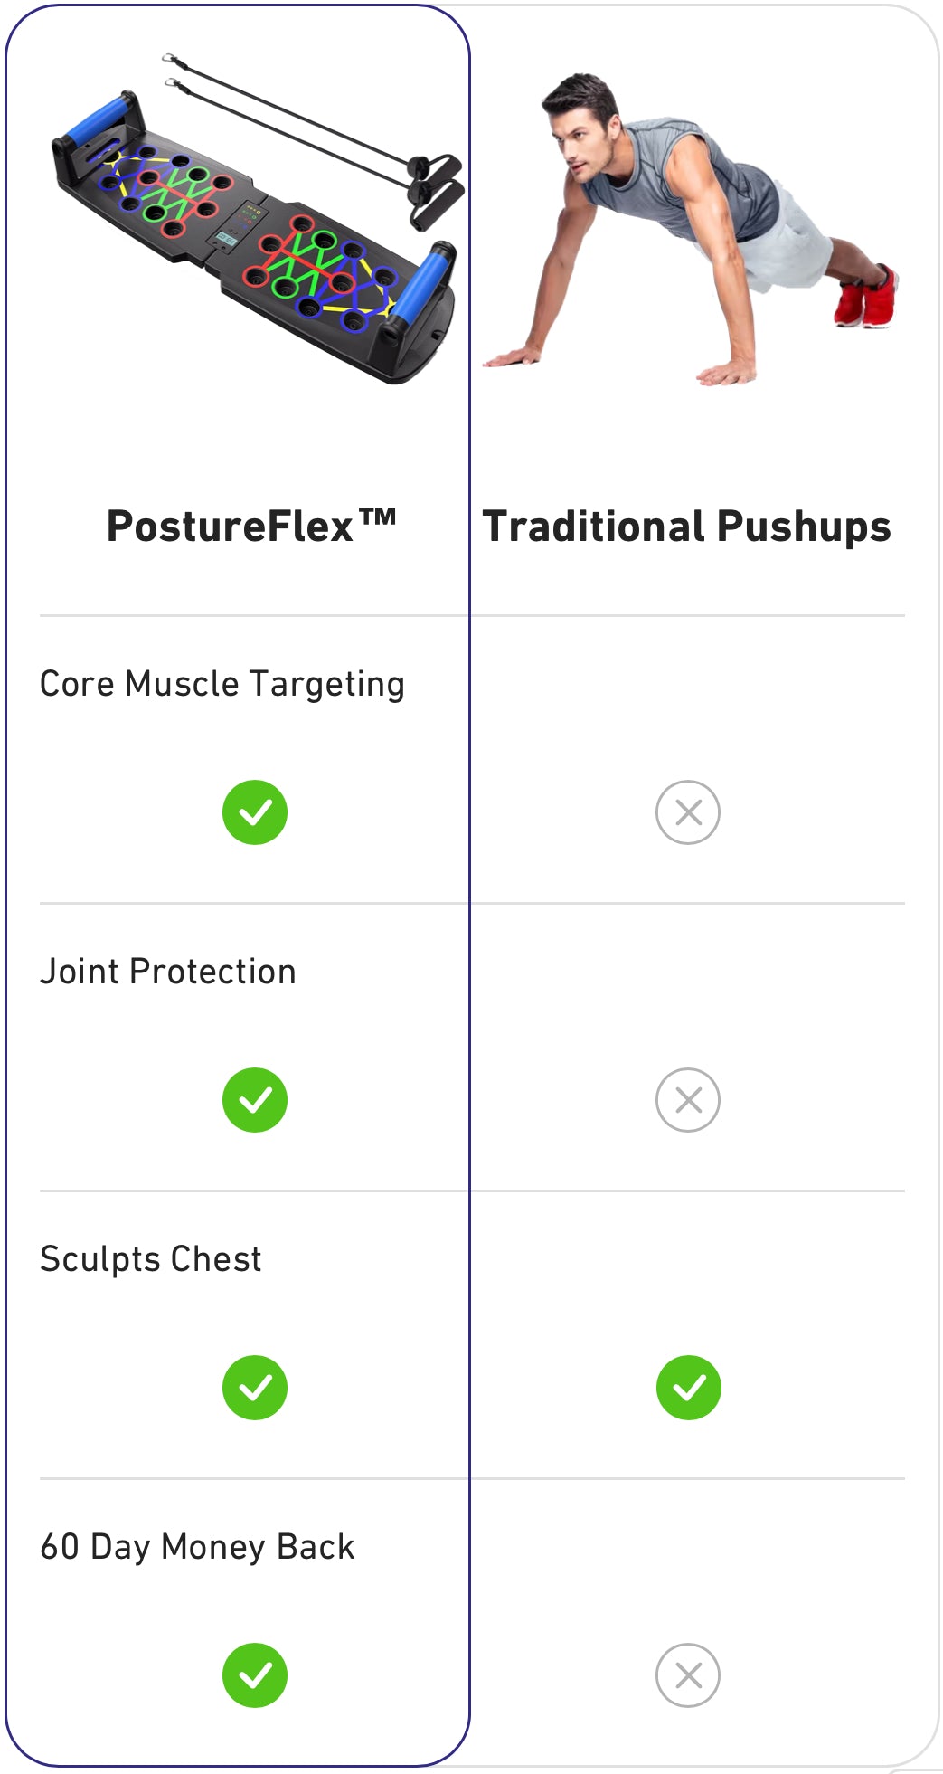Click green check for PostureFlex 60 Day Money Back
This screenshot has height=1774, width=943.
(255, 1675)
